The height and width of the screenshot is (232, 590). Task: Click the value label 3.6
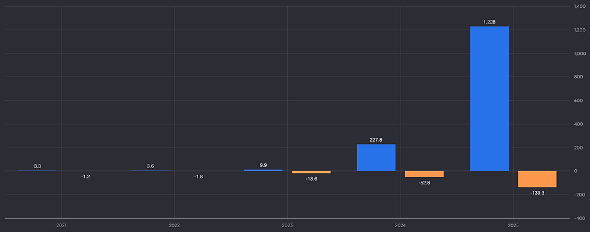(150, 166)
